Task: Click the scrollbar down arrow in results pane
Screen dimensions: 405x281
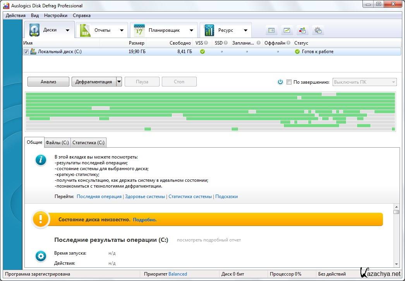Action: click(396, 264)
